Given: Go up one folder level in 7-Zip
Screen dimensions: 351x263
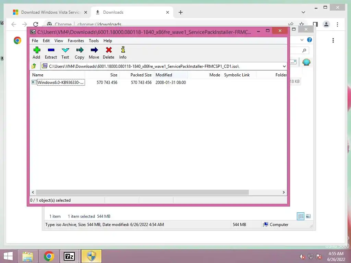Looking at the screenshot, I should 34,66.
